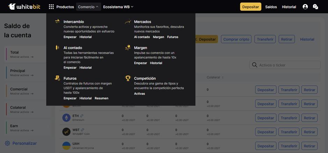Screen dimensions: 328x153
Task: Click the Margen leverage icon
Action: [128, 47]
